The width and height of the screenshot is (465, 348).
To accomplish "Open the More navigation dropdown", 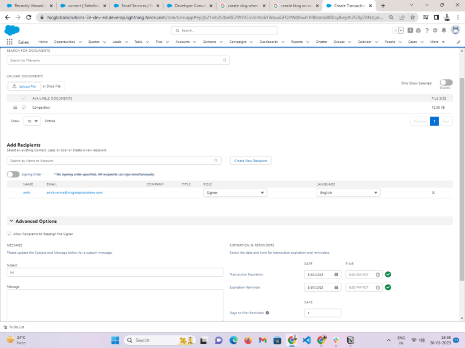I will coord(437,42).
